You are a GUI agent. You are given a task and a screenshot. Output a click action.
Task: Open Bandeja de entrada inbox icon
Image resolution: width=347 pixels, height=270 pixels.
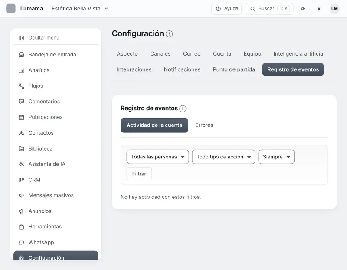(x=21, y=55)
